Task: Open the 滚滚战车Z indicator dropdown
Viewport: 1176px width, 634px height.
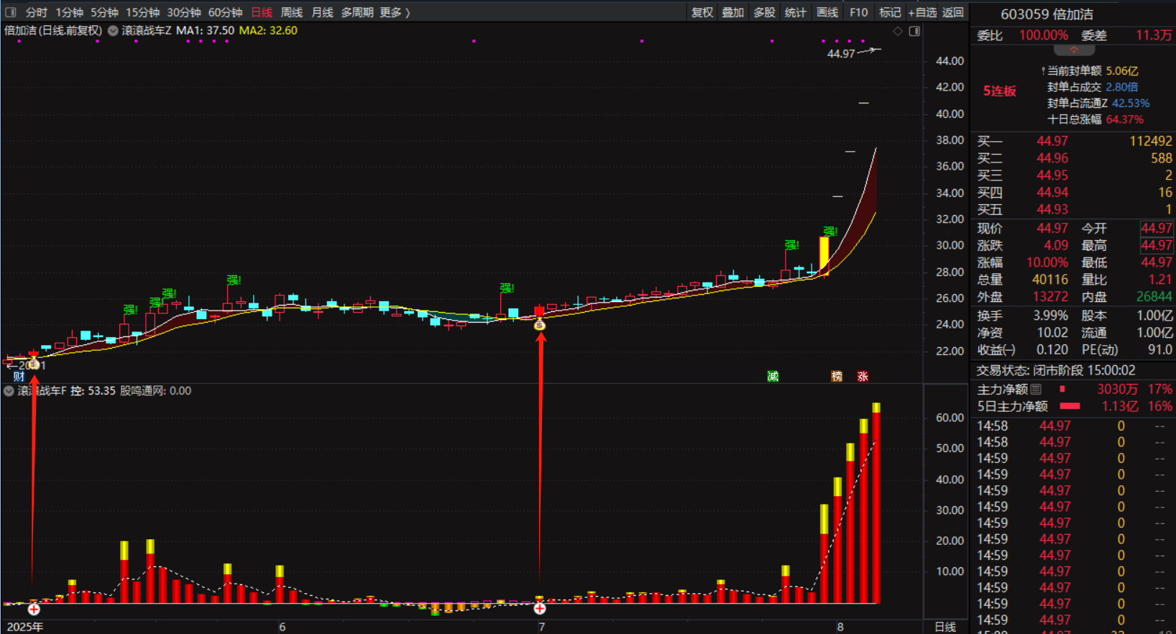Action: pyautogui.click(x=113, y=31)
